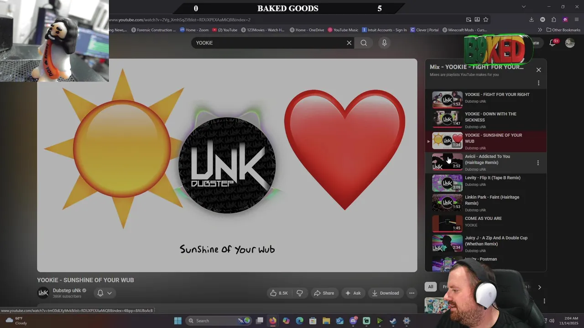Open Home - Zoom bookmark

pyautogui.click(x=194, y=30)
